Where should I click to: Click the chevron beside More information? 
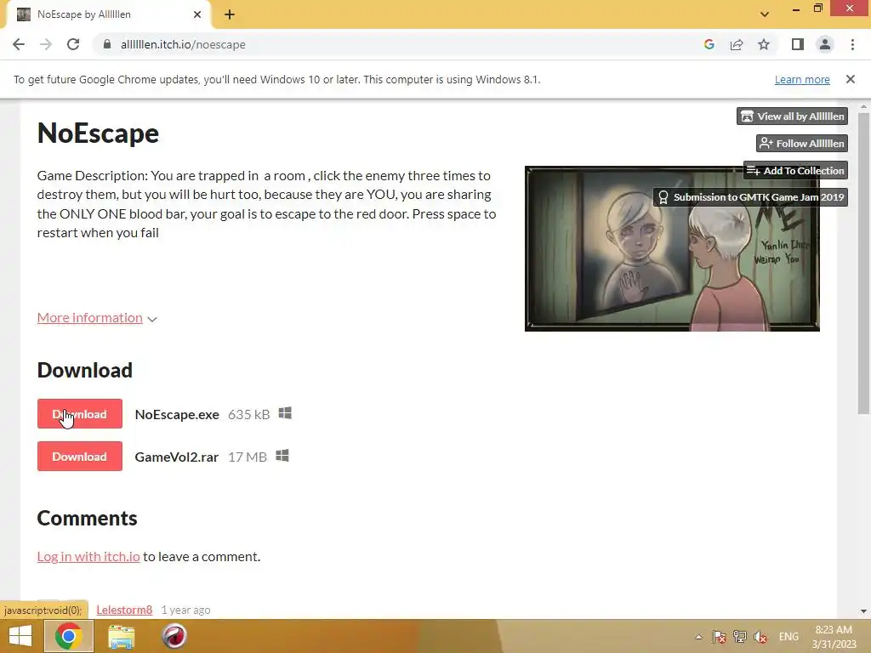[x=152, y=320]
